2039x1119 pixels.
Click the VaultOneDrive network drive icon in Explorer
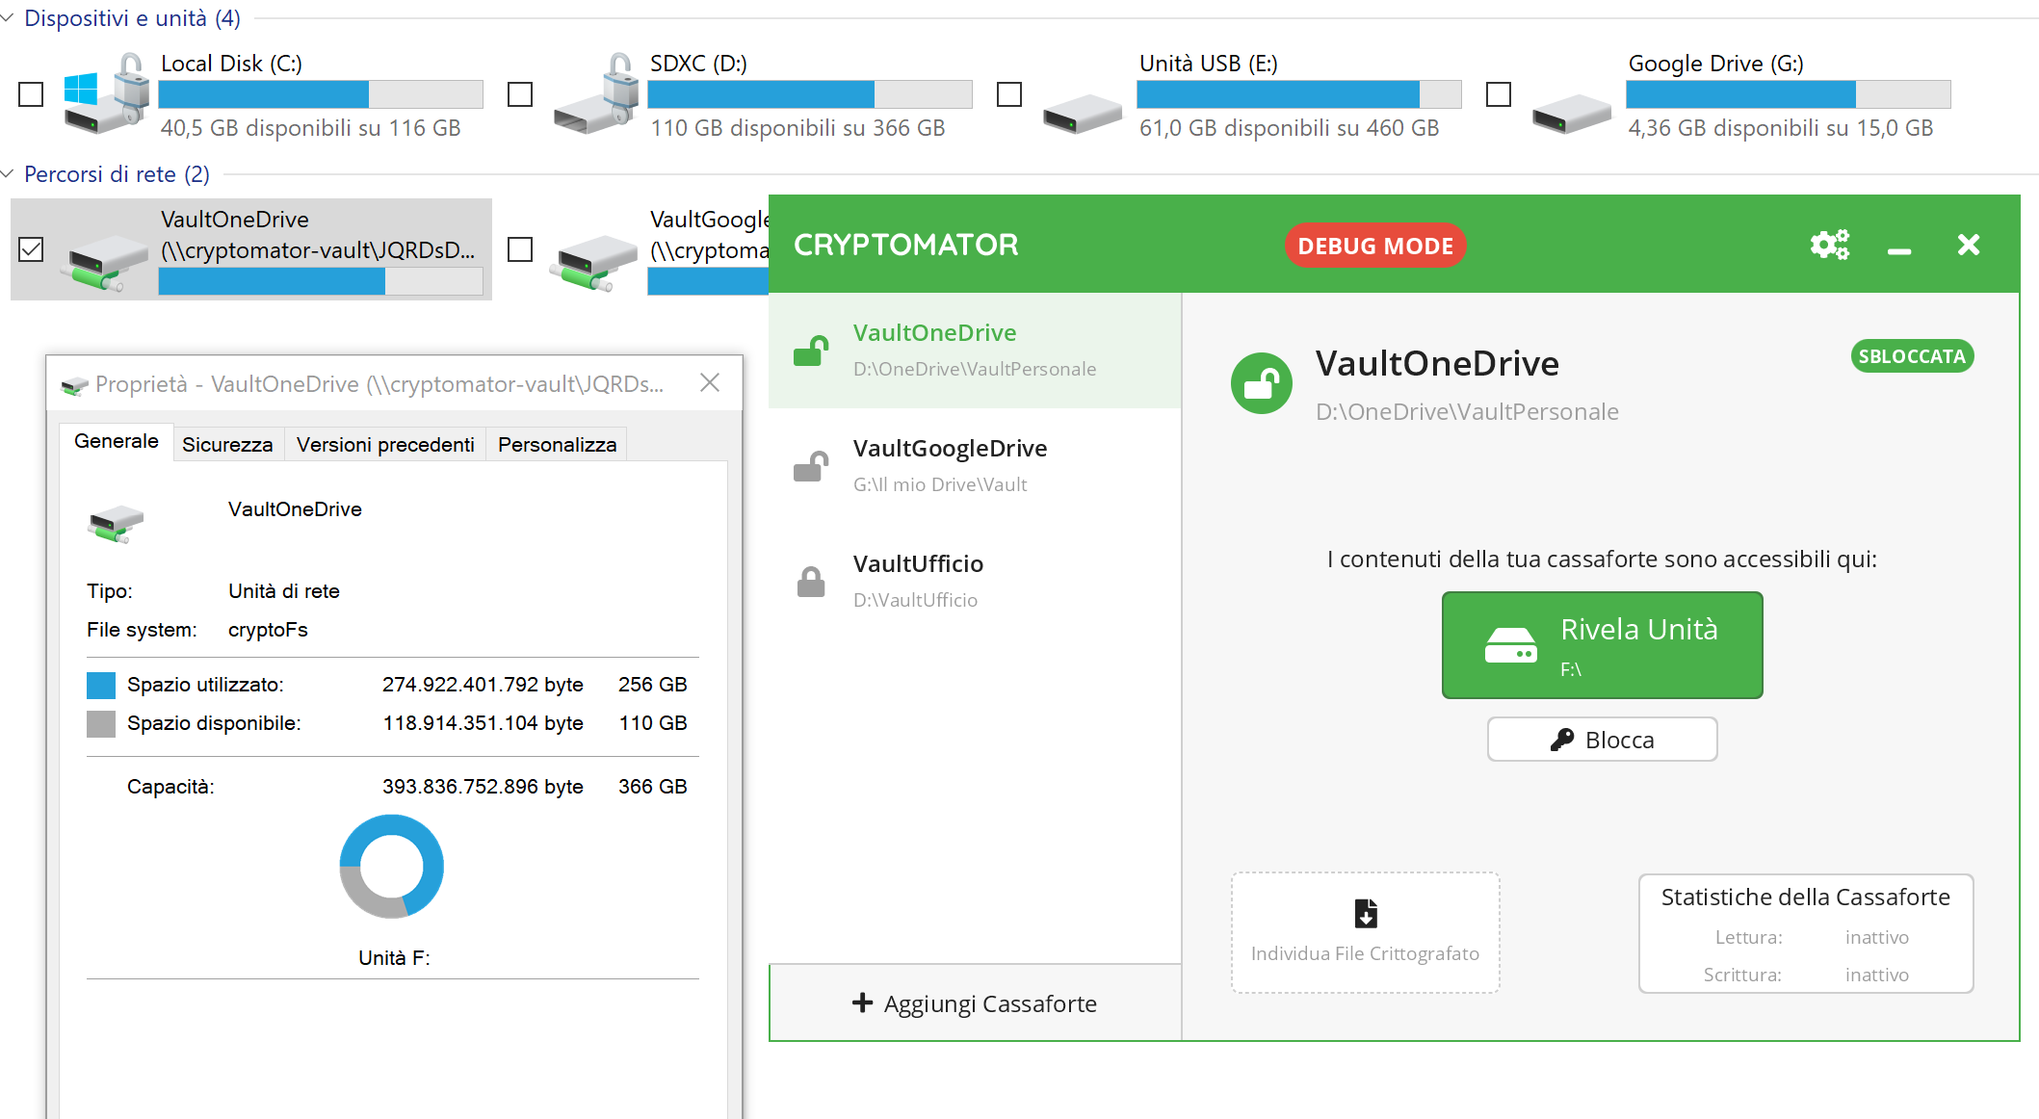[104, 262]
